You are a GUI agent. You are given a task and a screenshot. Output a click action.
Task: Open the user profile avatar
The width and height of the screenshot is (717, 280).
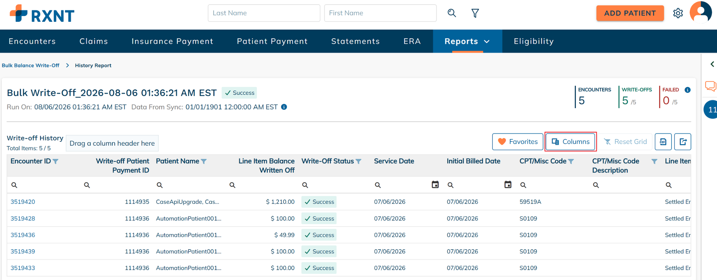(701, 12)
